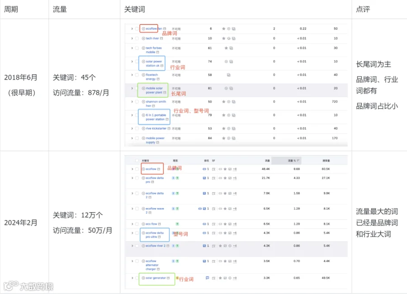Tick the checkbox for 'ecoflow' keyword row
The width and height of the screenshot is (407, 294).
click(x=137, y=169)
